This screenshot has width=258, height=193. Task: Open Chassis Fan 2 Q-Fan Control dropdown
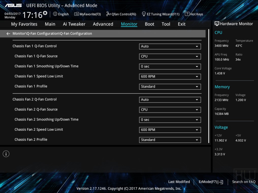[170, 100]
